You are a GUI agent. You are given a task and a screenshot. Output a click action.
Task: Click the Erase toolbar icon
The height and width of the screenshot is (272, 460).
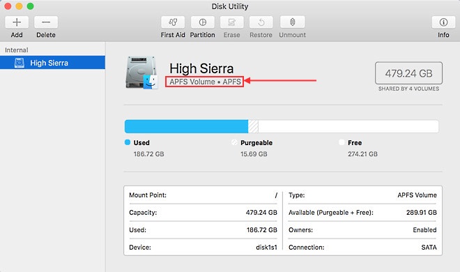[232, 22]
